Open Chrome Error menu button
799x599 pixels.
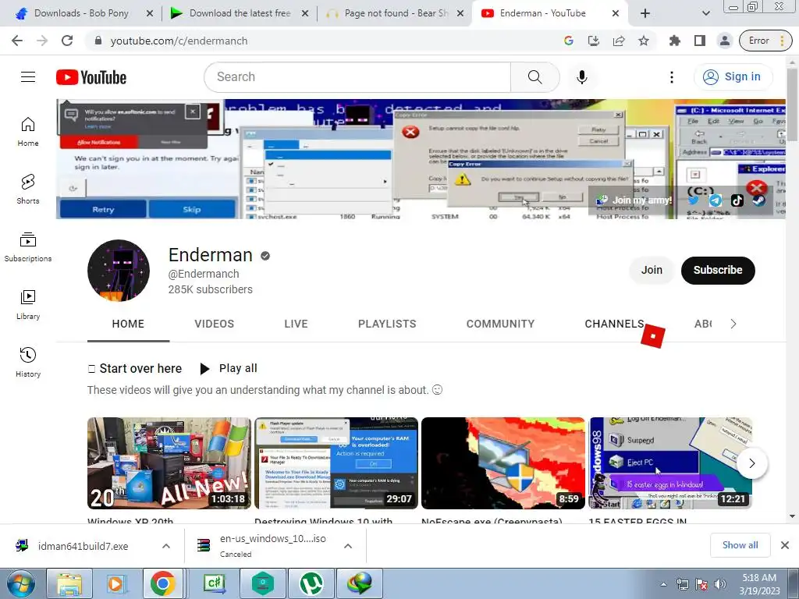[x=766, y=41]
